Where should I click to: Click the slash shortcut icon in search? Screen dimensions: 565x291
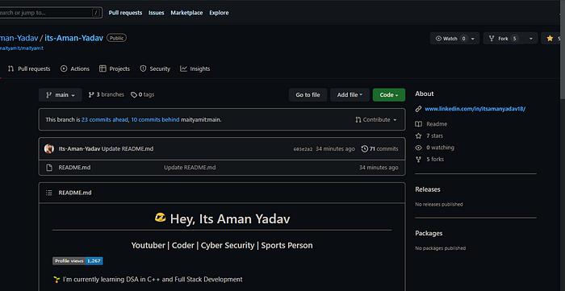[95, 13]
